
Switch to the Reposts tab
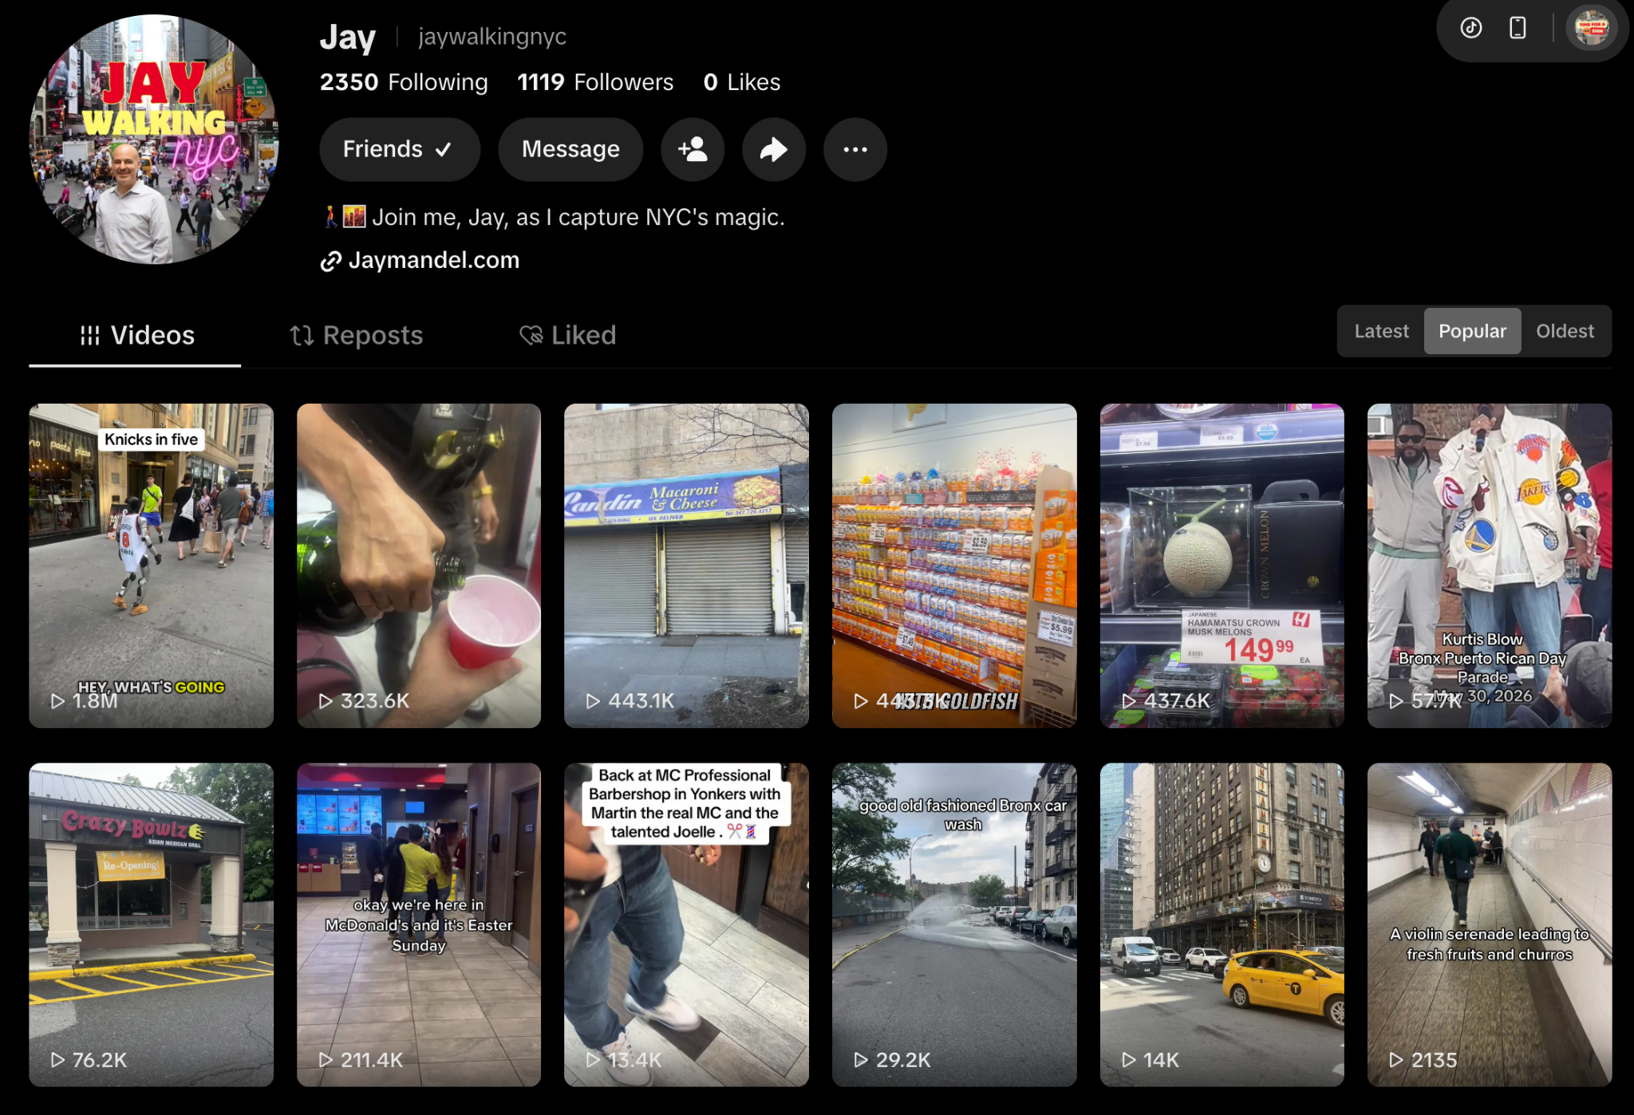(357, 335)
